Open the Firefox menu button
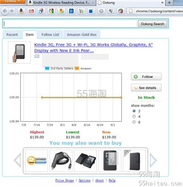This screenshot has width=183, height=187. pos(13,1)
